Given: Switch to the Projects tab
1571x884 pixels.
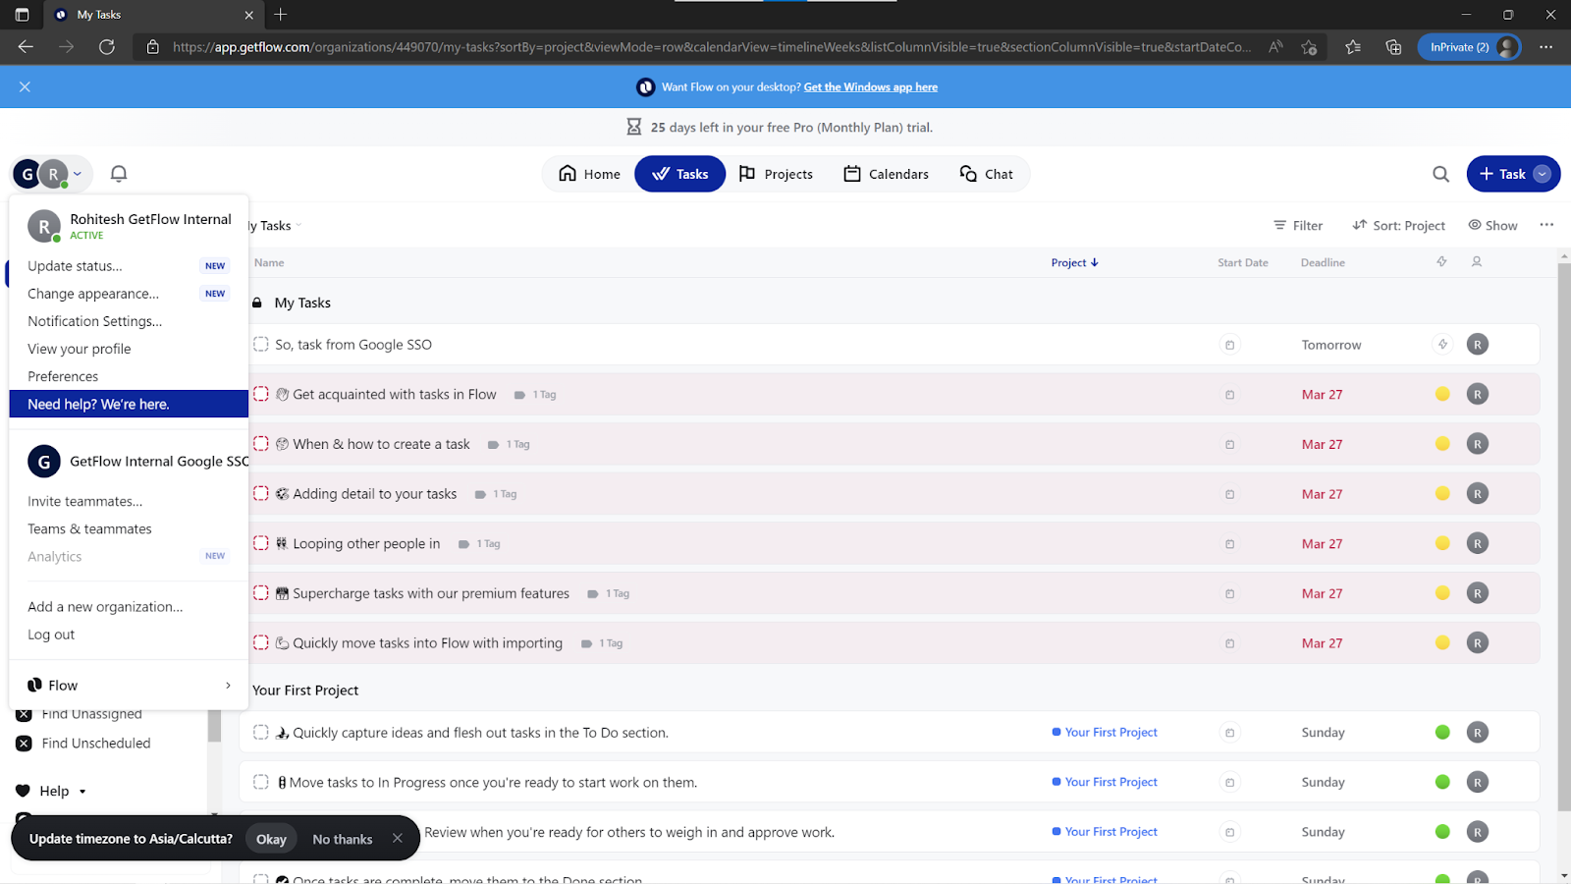Looking at the screenshot, I should pyautogui.click(x=776, y=174).
